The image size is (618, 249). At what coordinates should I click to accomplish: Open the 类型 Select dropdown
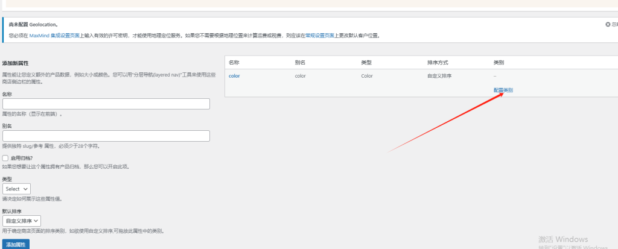pos(17,189)
